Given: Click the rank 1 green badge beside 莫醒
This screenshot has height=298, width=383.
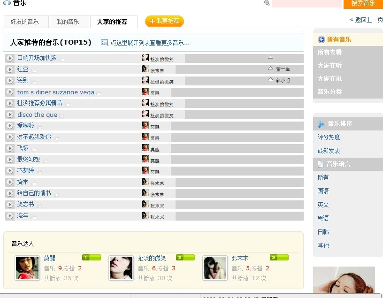Looking at the screenshot, I should coord(92,258).
